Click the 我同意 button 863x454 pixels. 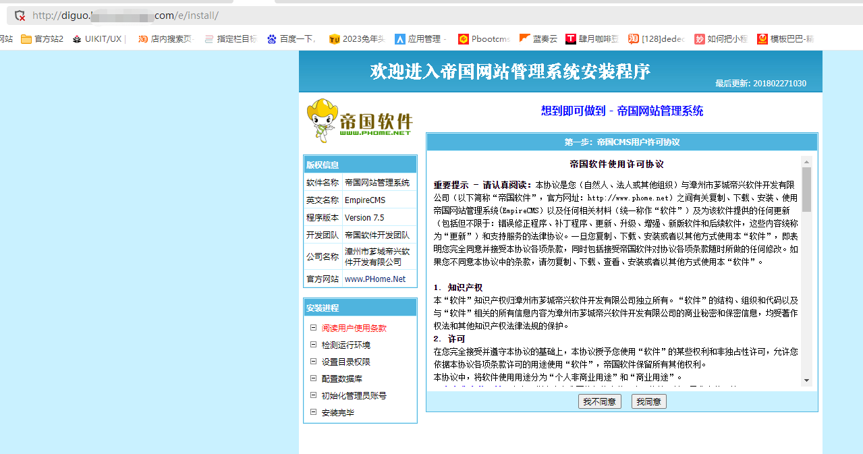pos(648,401)
